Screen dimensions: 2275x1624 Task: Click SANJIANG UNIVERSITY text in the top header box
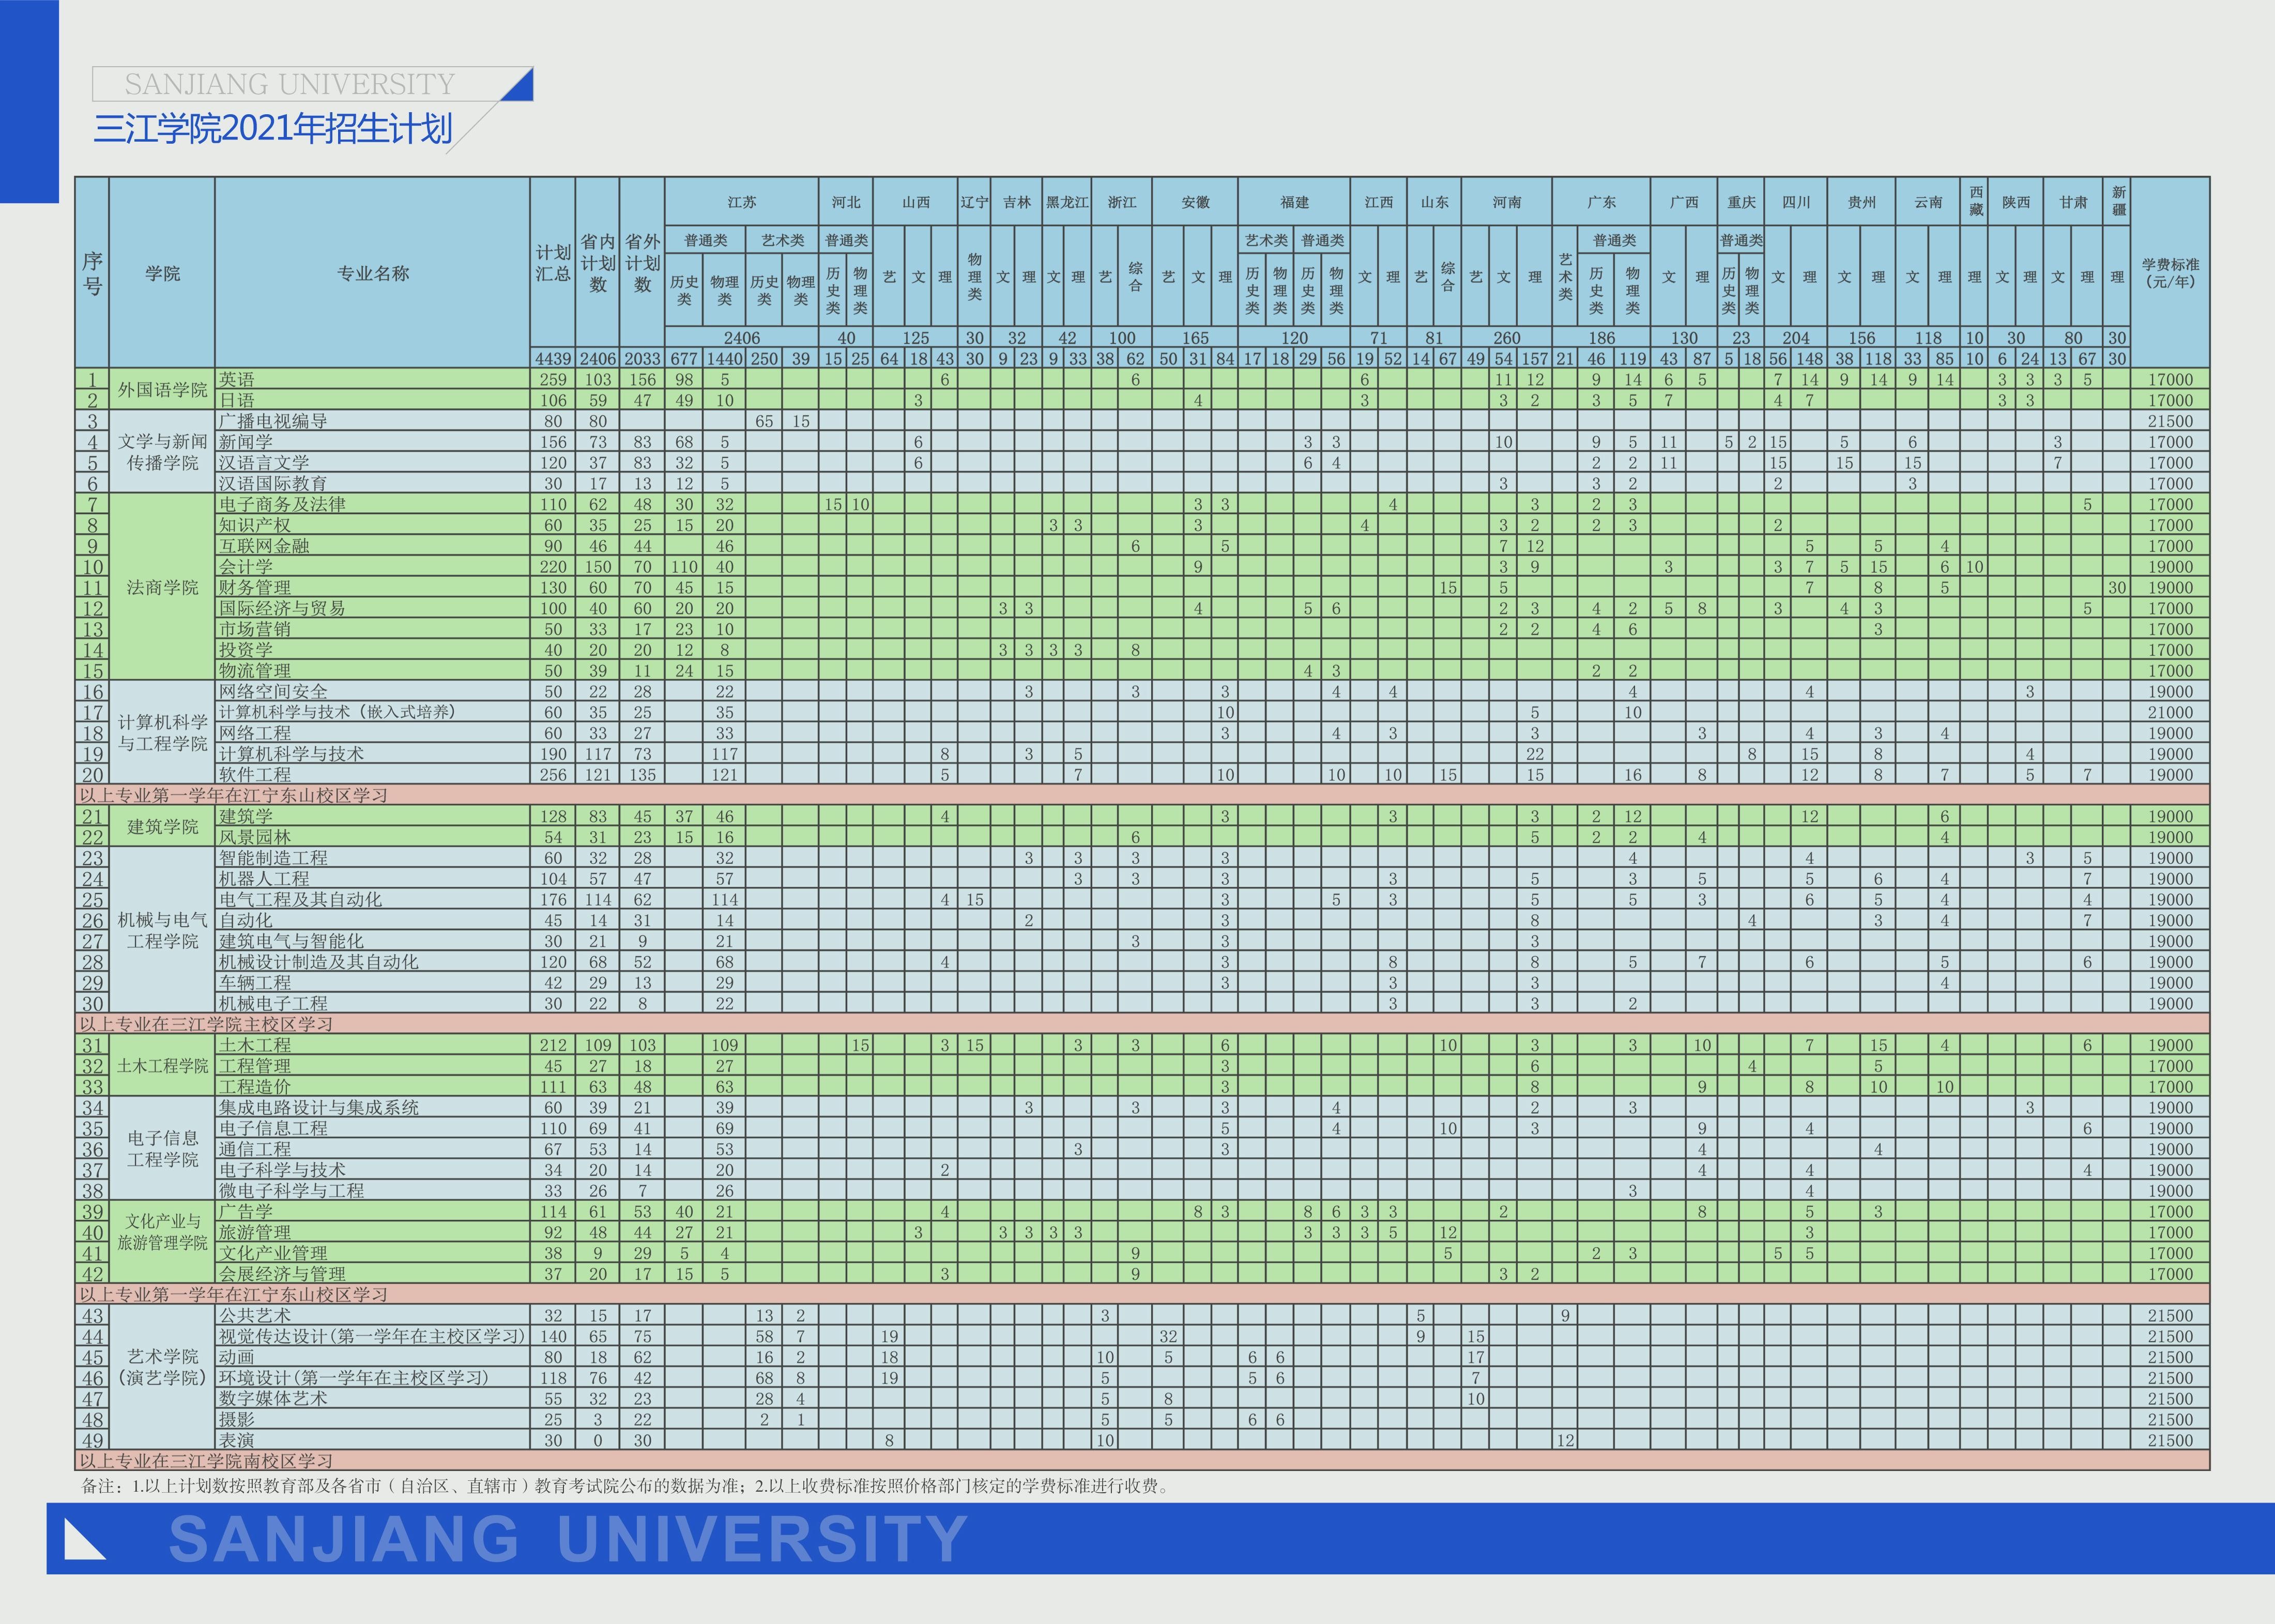click(289, 84)
